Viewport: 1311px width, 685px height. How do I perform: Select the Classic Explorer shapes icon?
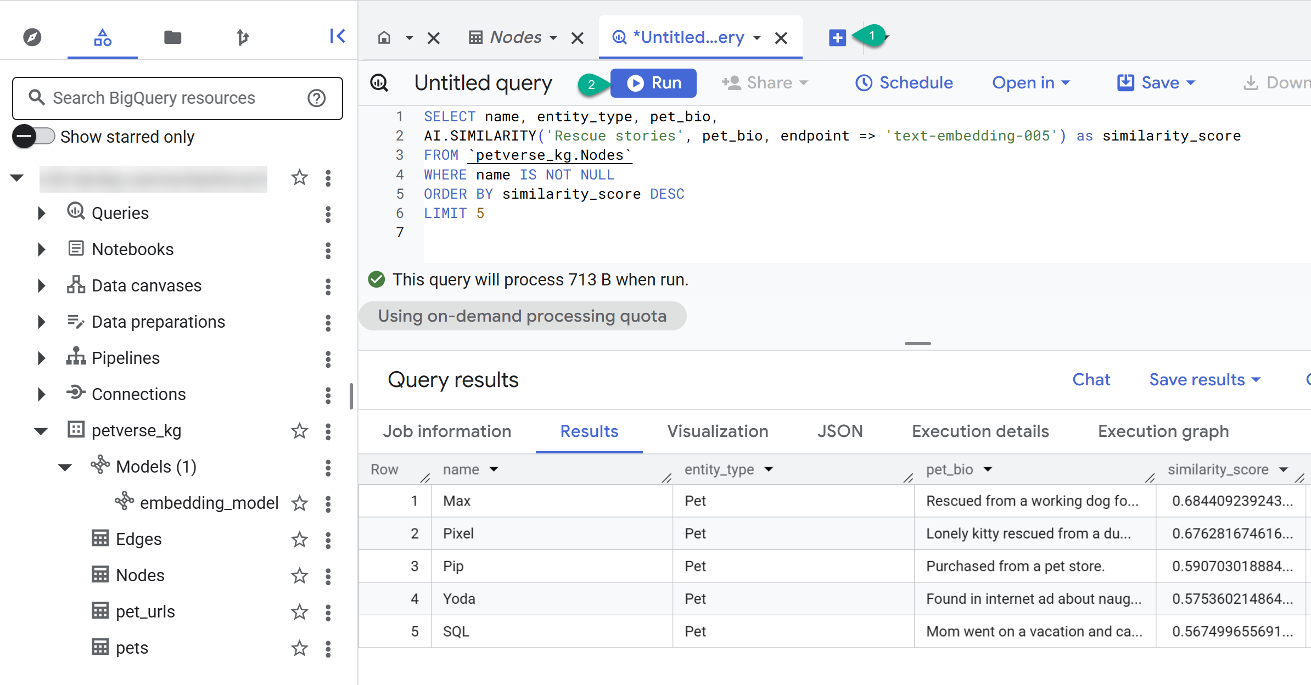[x=103, y=37]
